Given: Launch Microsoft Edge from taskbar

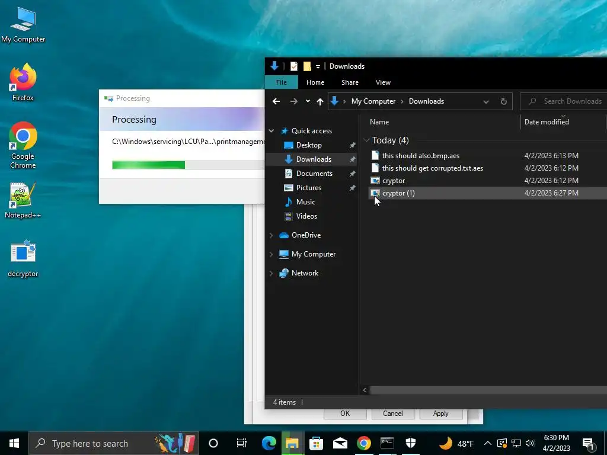Looking at the screenshot, I should coord(269,443).
